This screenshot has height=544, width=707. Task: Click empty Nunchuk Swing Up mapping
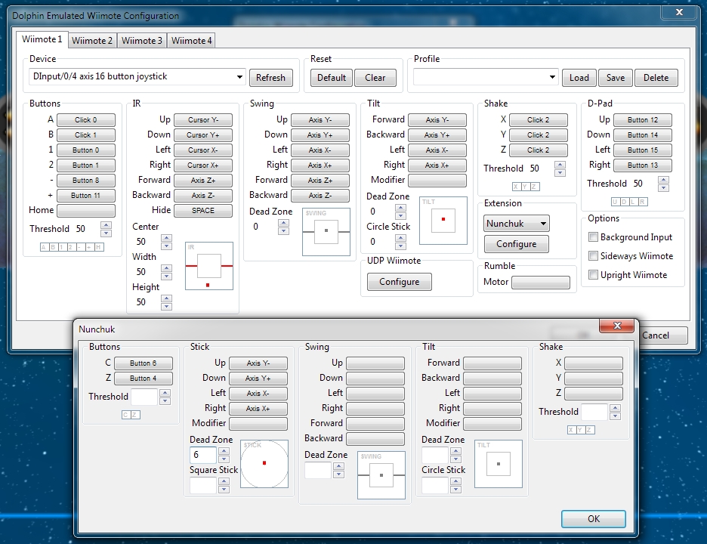click(375, 363)
